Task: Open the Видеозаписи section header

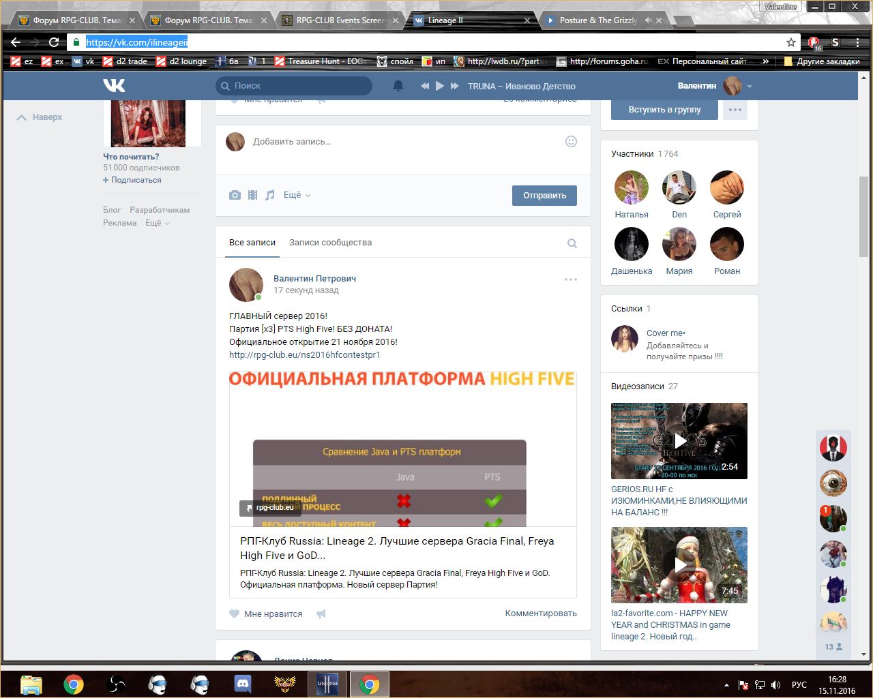Action: (x=645, y=386)
